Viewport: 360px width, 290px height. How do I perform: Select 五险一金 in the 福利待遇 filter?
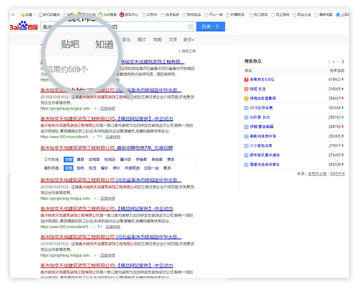(151, 168)
